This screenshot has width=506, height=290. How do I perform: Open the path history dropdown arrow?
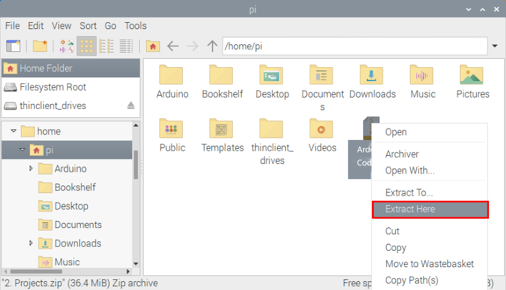coord(495,46)
